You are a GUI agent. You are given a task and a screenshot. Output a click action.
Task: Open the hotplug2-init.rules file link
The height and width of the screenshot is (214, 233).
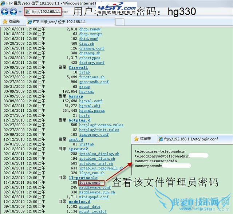[99, 130]
